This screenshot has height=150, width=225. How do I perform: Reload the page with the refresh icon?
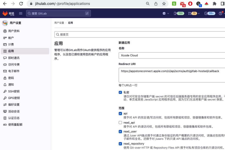click(x=21, y=4)
